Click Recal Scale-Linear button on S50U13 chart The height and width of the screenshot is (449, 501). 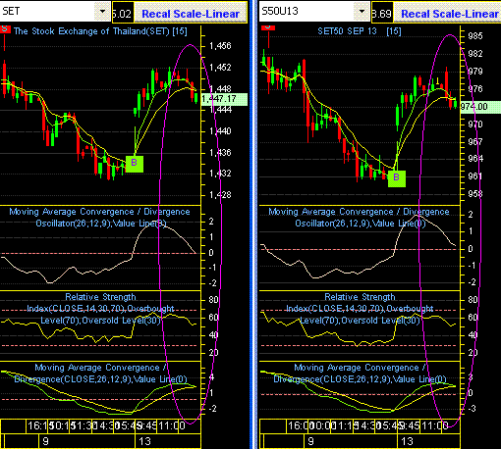(x=449, y=14)
